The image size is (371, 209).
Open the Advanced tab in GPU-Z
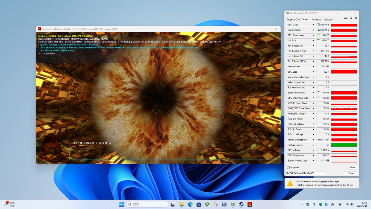coord(316,19)
